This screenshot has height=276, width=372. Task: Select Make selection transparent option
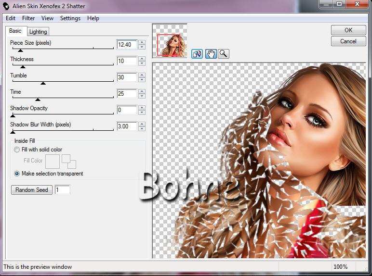click(x=17, y=174)
